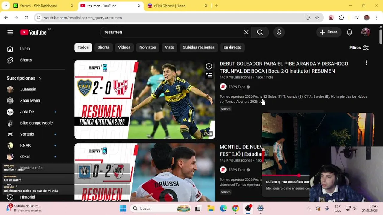Open Filtros search filters
The image size is (383, 215).
coord(359,47)
